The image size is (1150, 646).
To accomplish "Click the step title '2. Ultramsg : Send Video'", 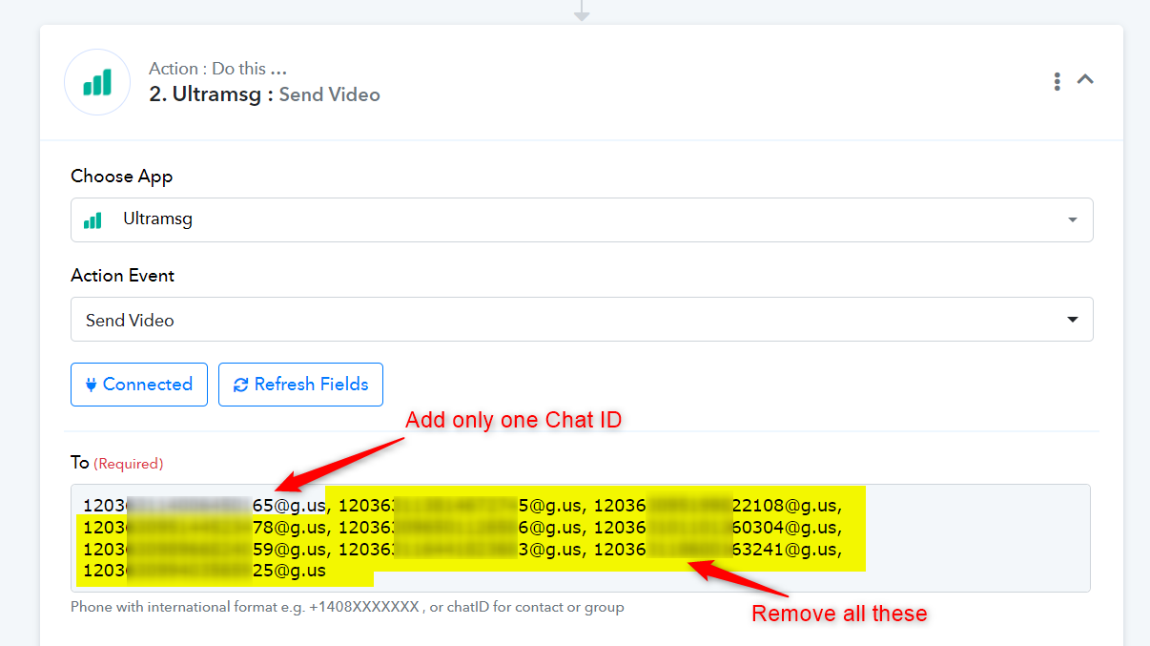I will pos(264,94).
